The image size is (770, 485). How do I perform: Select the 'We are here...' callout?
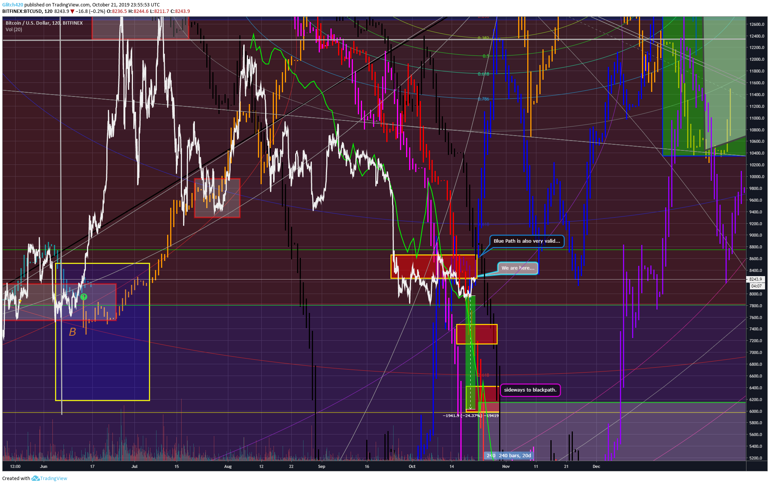coord(518,268)
